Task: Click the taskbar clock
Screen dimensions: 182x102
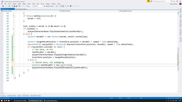Action: click(180, 101)
